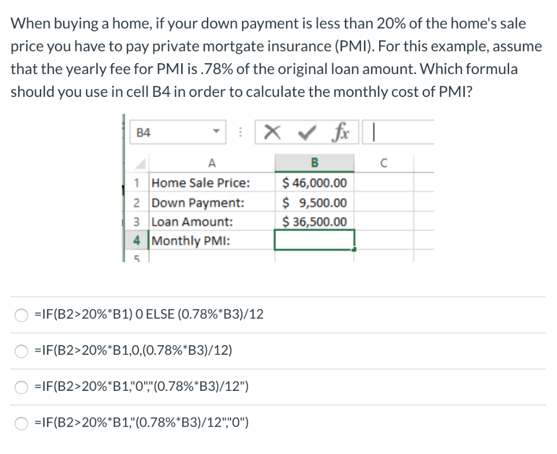
Task: Click column header B
Action: [x=314, y=162]
